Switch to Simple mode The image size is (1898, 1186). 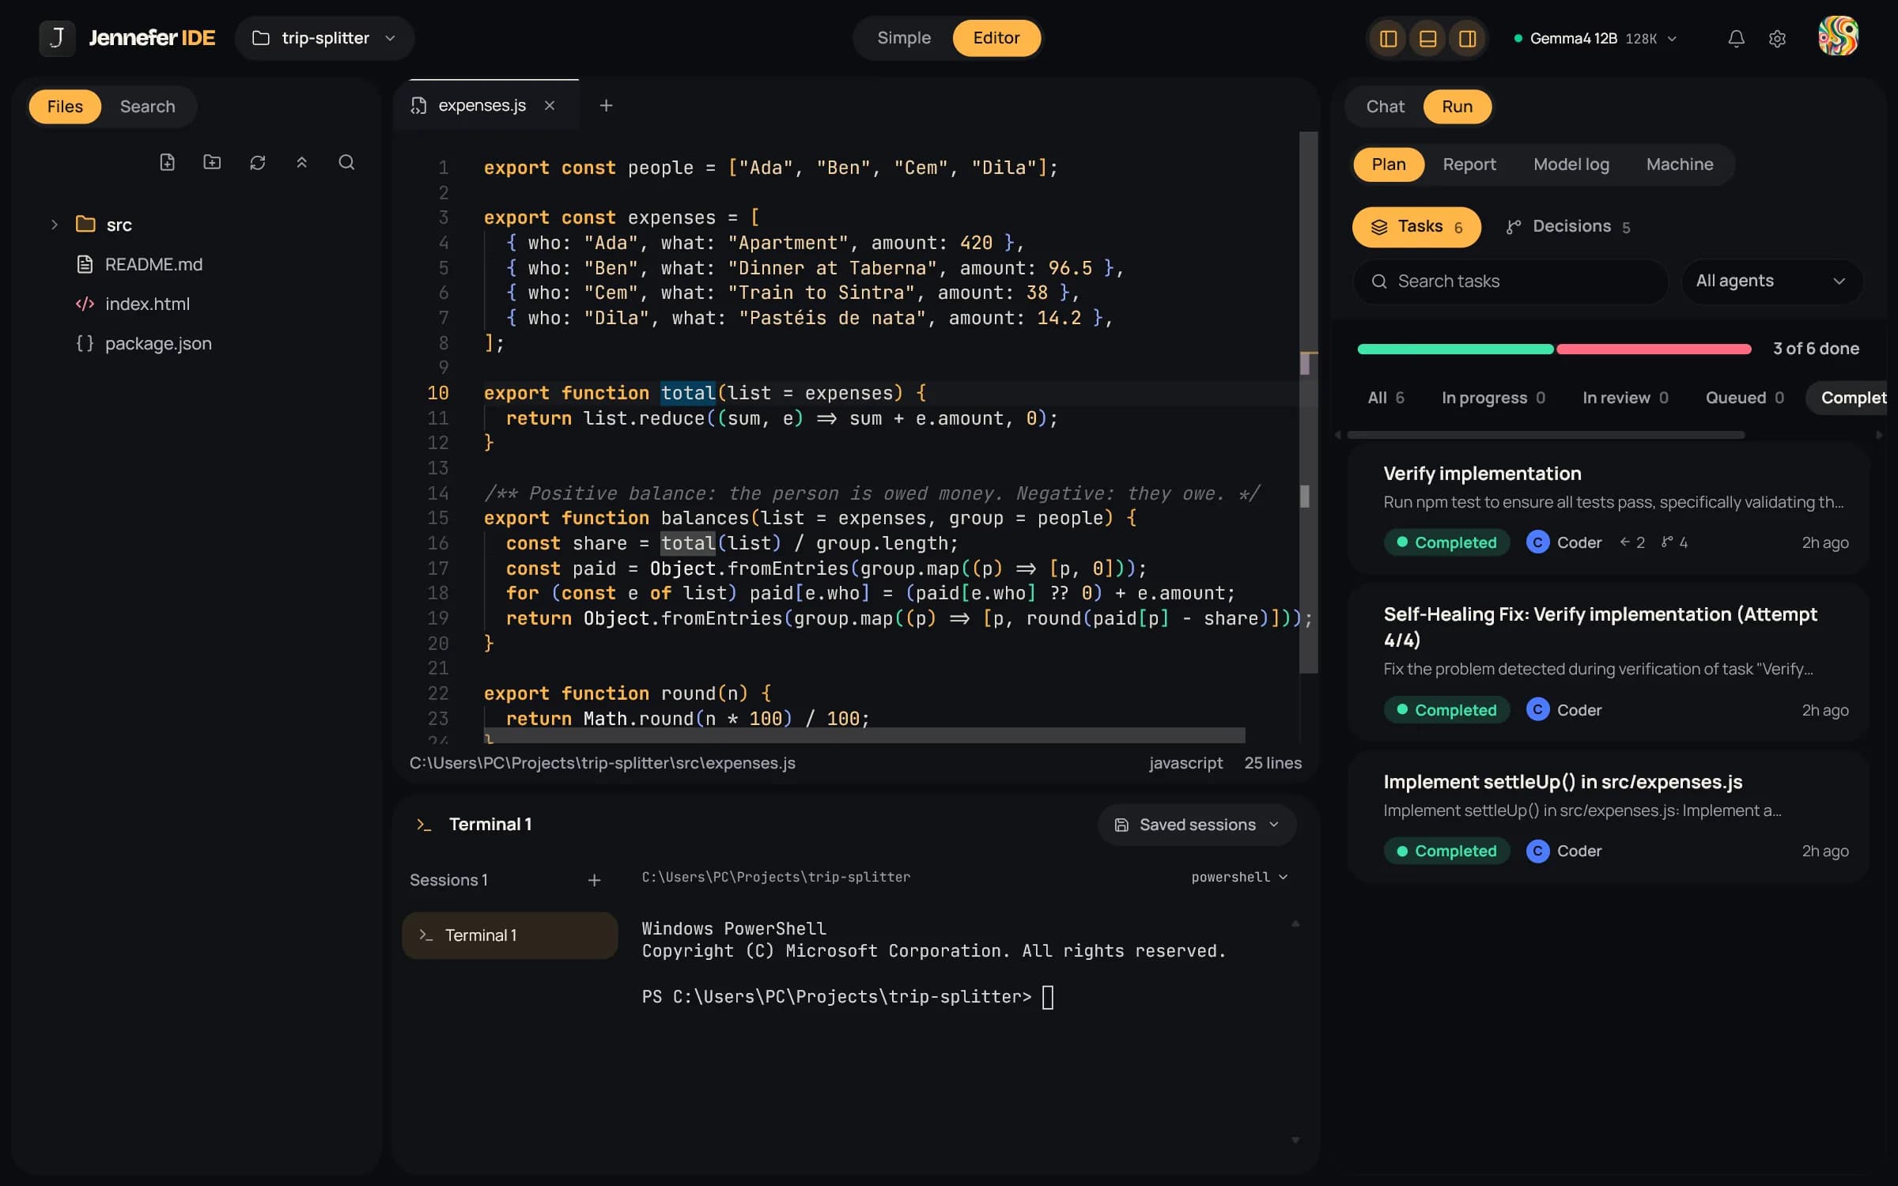tap(904, 38)
